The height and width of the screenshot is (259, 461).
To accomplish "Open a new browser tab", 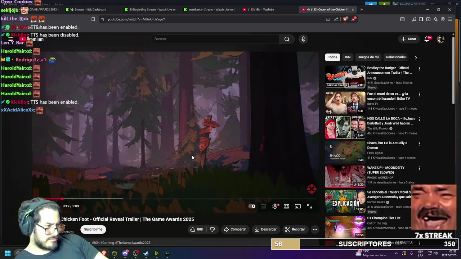I will [362, 9].
